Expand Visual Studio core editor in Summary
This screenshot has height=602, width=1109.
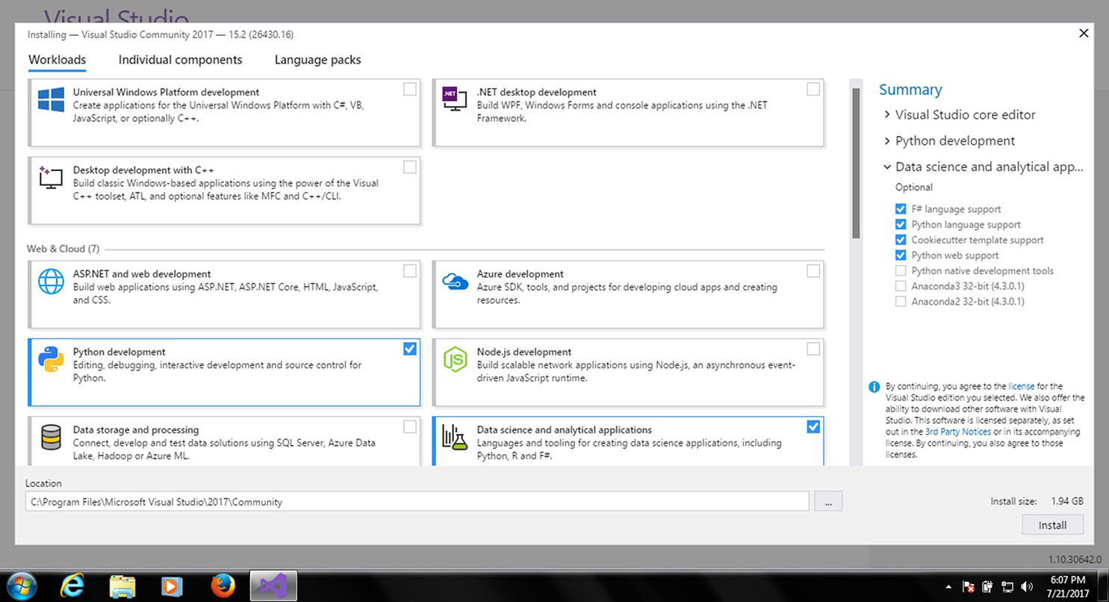point(886,115)
